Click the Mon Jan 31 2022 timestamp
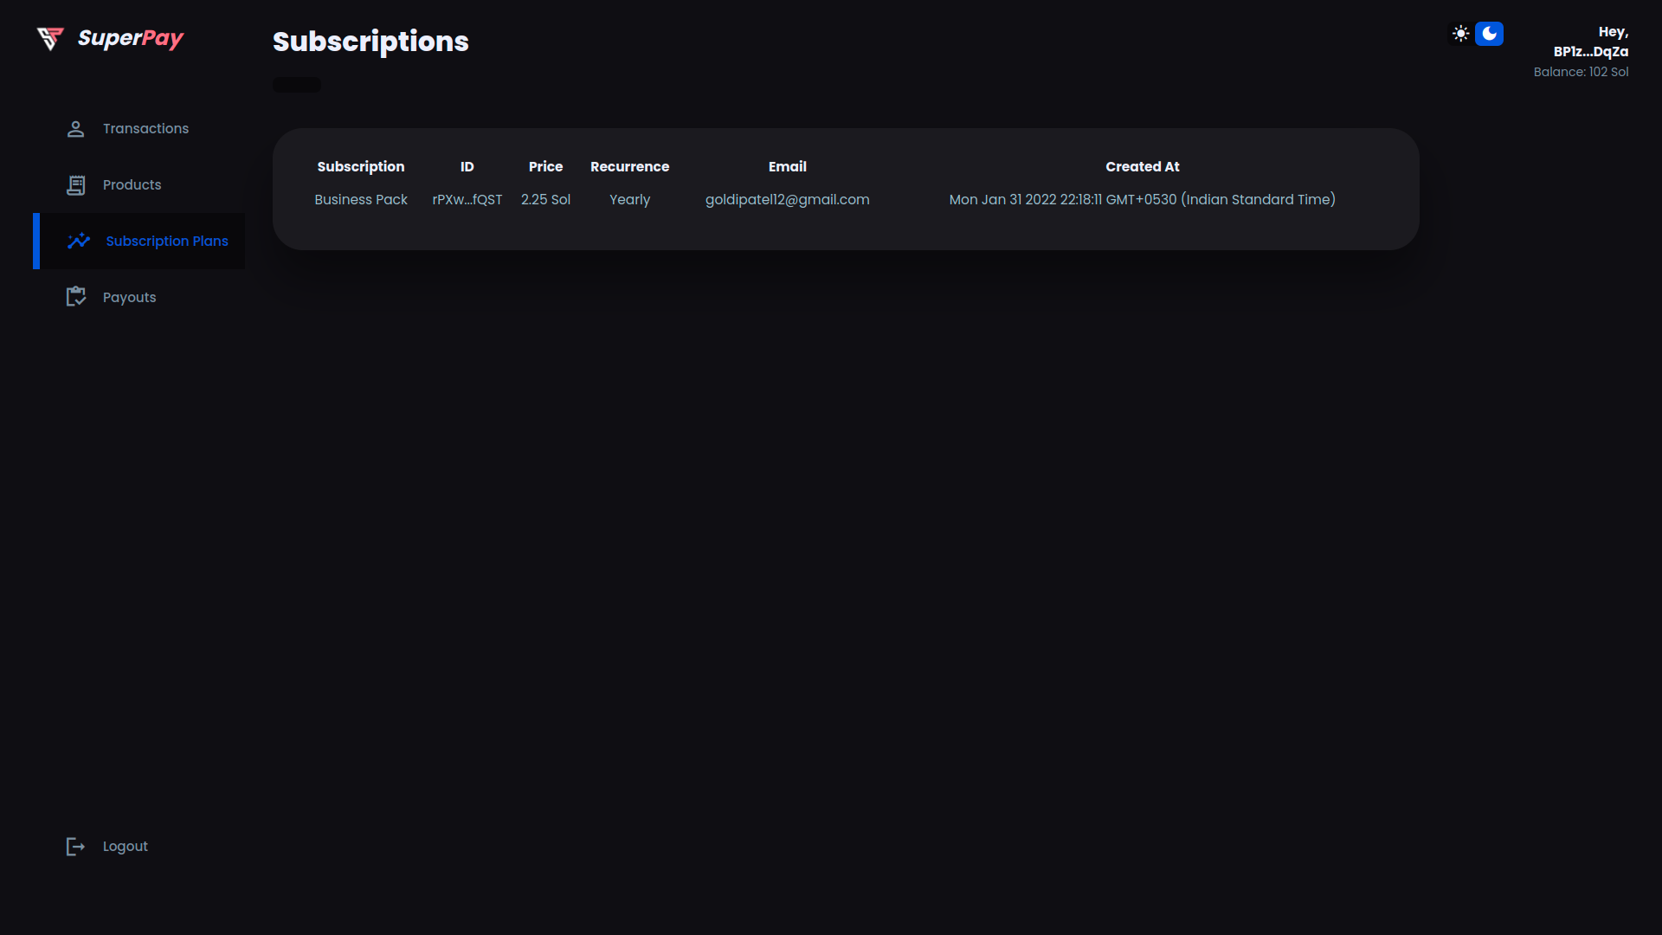This screenshot has height=935, width=1662. (x=1143, y=200)
